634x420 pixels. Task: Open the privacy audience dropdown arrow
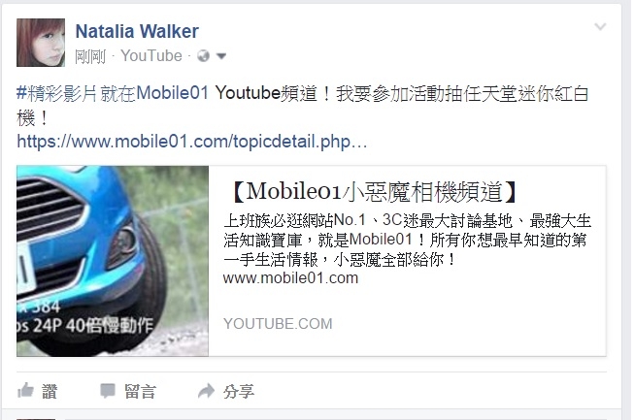pos(220,56)
